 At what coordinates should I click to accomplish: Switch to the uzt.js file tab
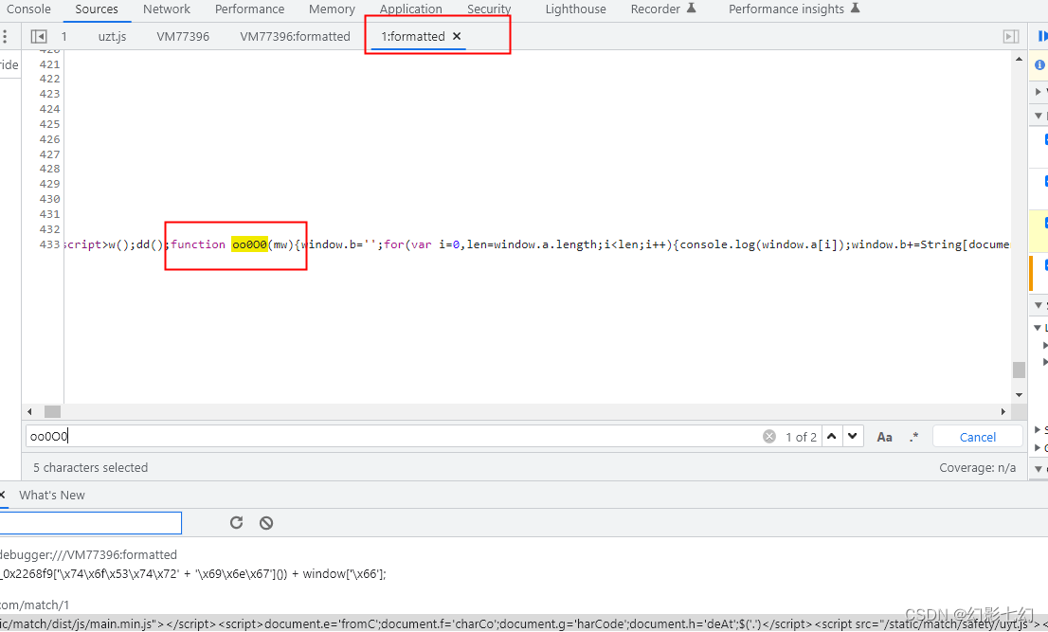(112, 36)
